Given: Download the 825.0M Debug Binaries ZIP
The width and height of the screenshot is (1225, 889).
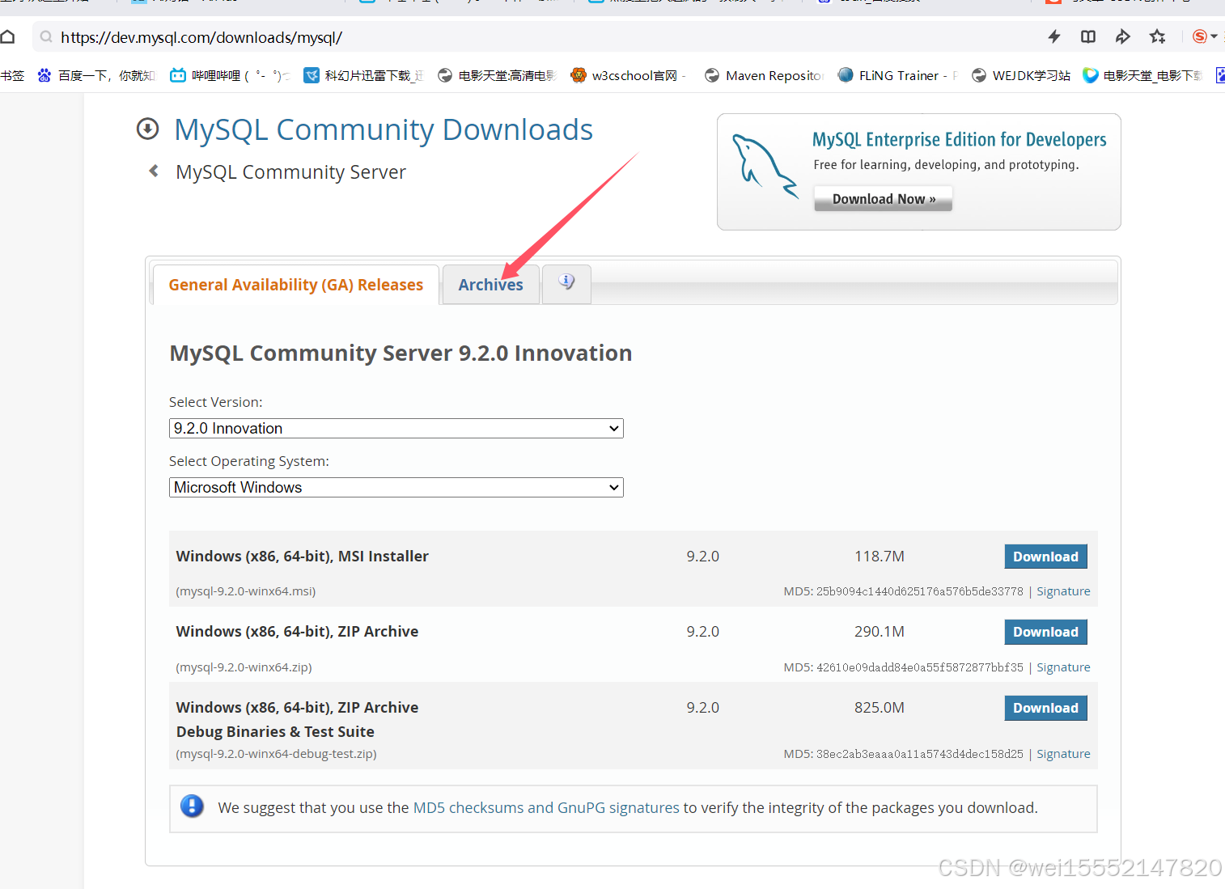Looking at the screenshot, I should coord(1045,708).
